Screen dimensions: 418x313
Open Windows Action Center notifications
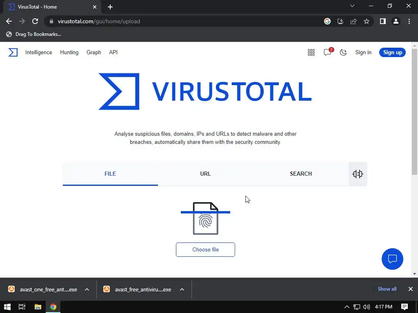coord(405,307)
